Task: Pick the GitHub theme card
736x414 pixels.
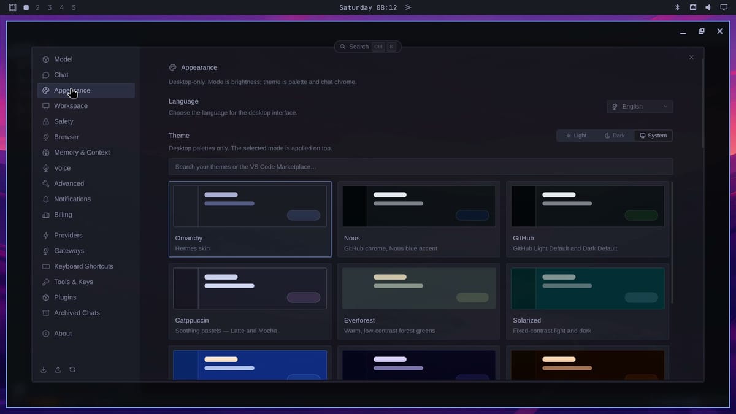Action: [x=588, y=219]
